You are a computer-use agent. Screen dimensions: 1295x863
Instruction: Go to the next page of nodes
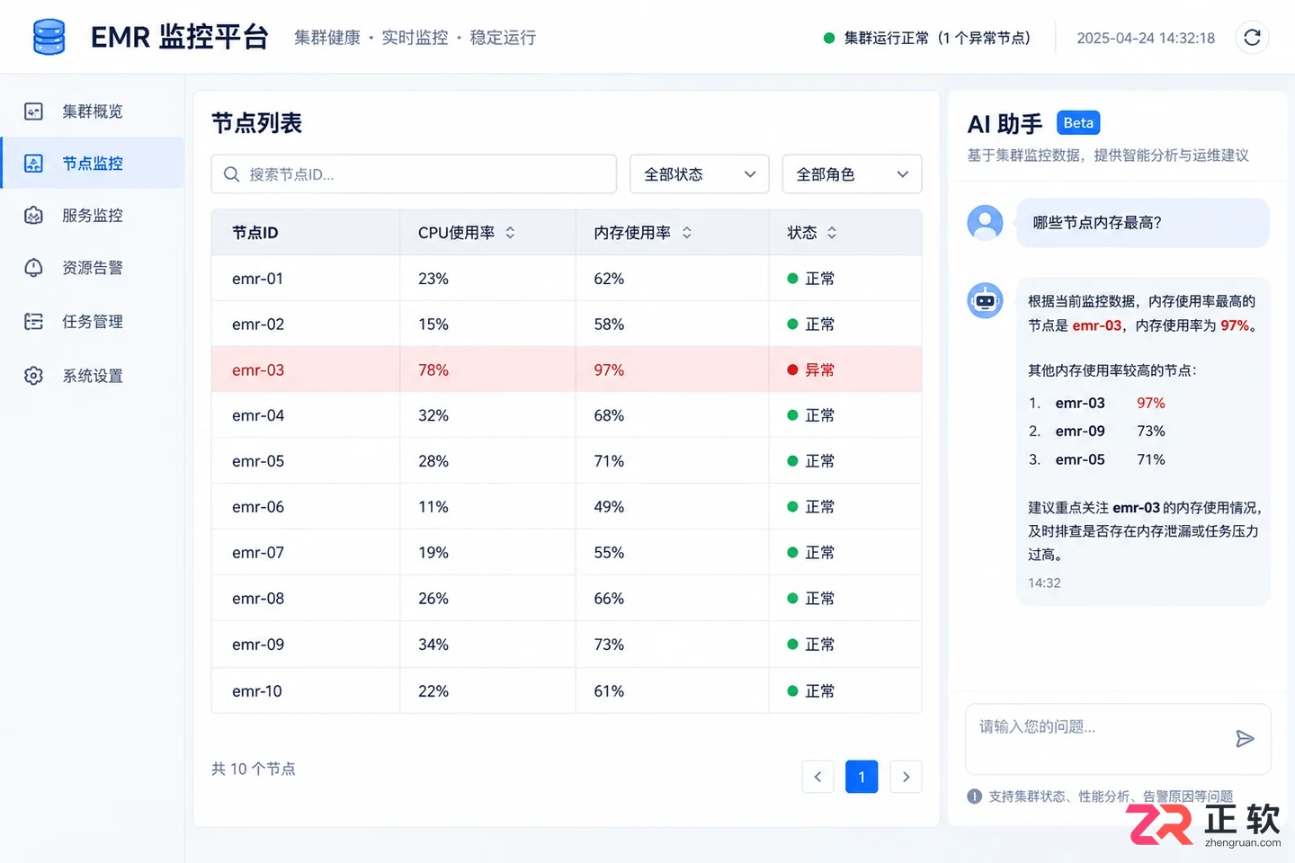[906, 777]
